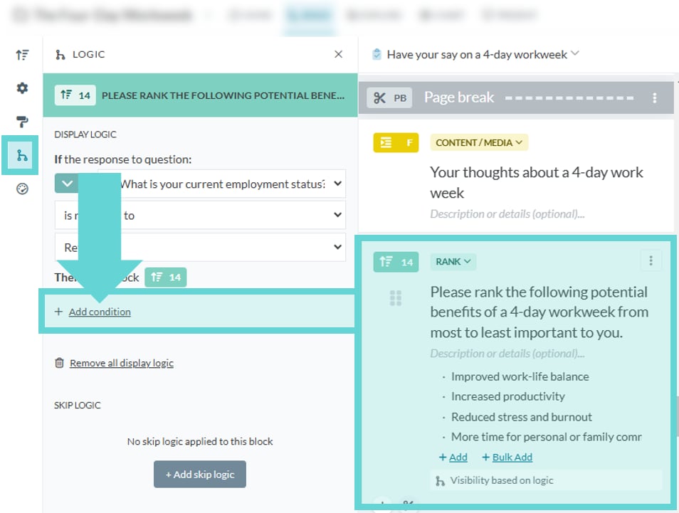Click the rank 14 badge in the logic header
679x513 pixels.
75,95
